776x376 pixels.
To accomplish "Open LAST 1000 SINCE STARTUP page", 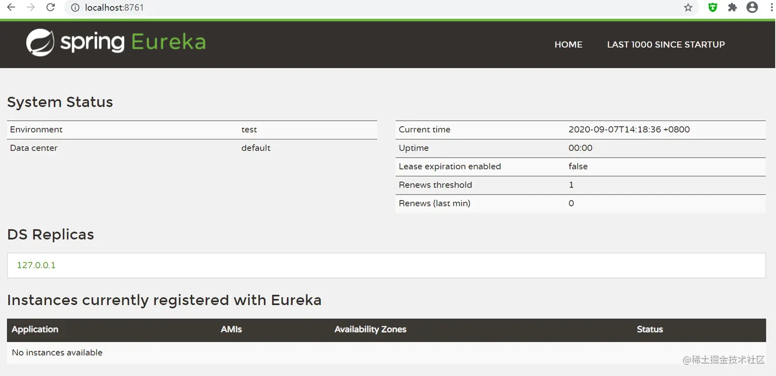I will point(666,45).
